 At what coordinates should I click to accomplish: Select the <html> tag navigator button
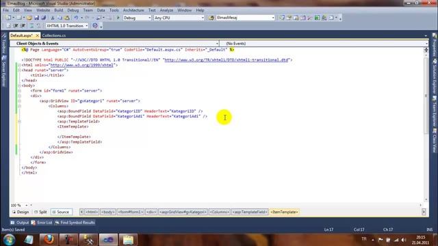pos(92,212)
